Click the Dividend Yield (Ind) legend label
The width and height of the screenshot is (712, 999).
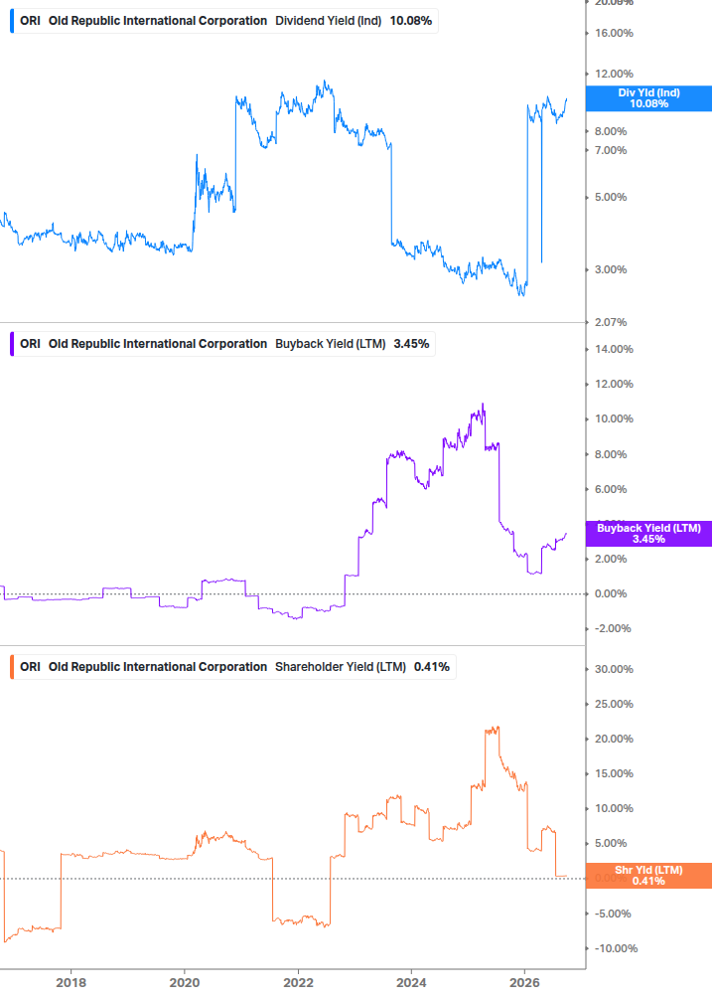pyautogui.click(x=329, y=21)
